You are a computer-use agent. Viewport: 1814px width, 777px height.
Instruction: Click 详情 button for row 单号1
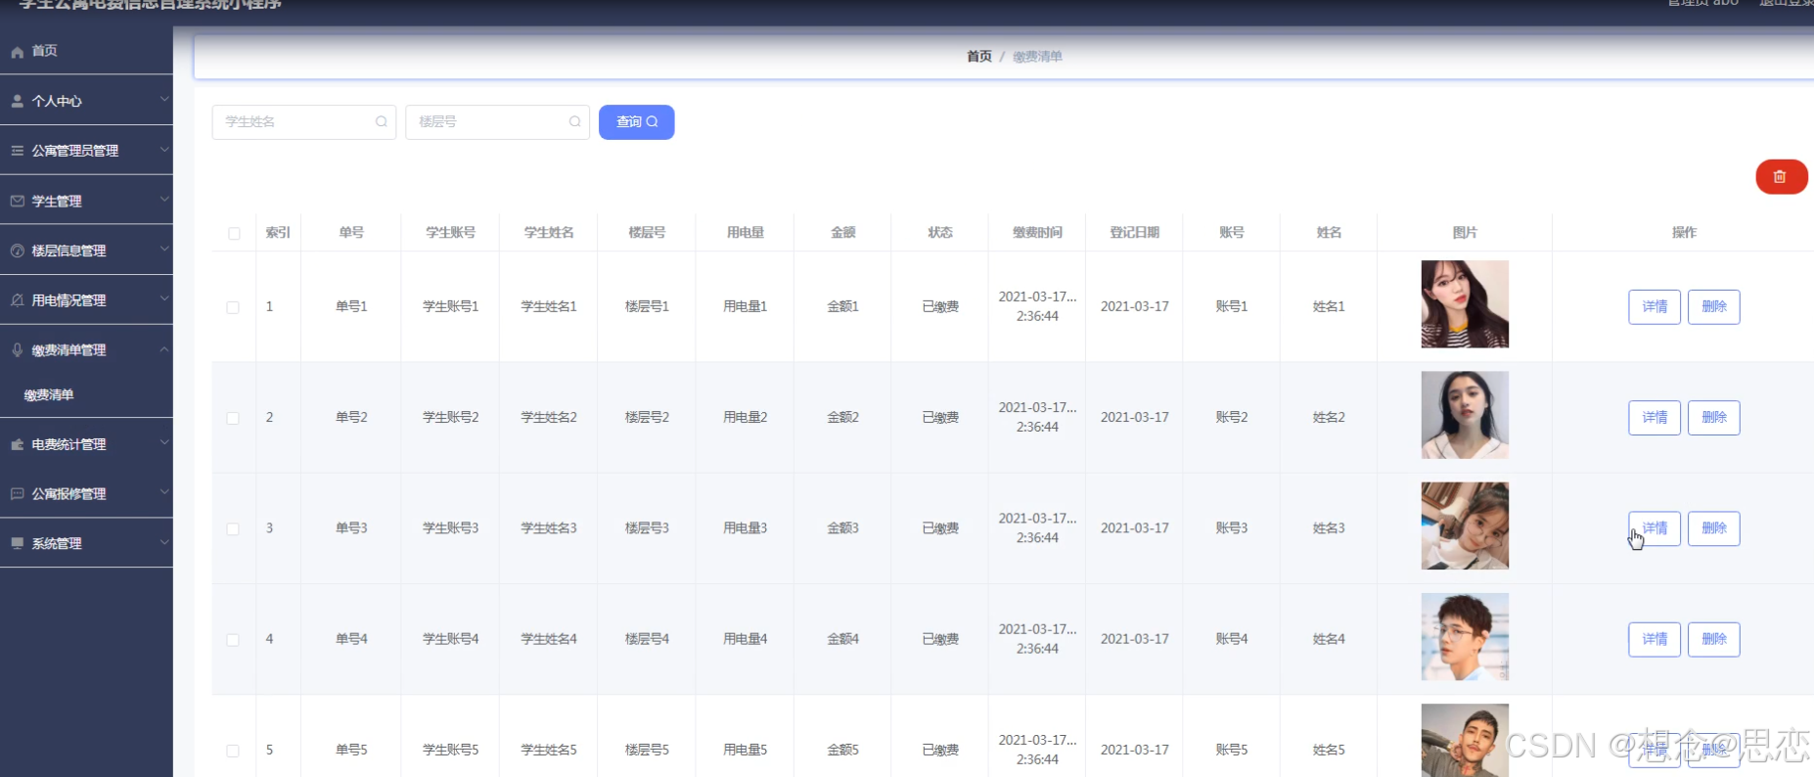click(x=1655, y=307)
